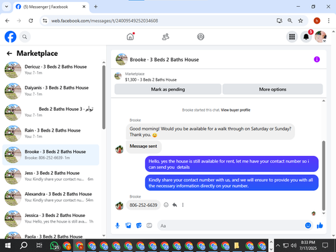Open the notifications bell
The height and width of the screenshot is (252, 336).
click(306, 37)
